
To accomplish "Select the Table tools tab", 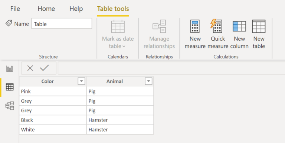I will pyautogui.click(x=113, y=9).
